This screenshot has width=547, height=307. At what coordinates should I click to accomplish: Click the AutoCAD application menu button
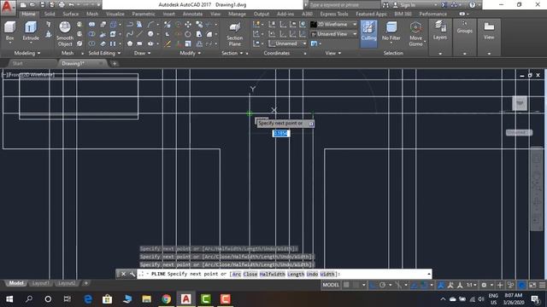pyautogui.click(x=8, y=7)
